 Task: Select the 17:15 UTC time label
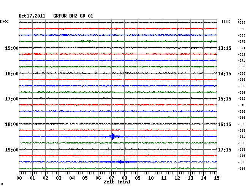[x=225, y=150]
